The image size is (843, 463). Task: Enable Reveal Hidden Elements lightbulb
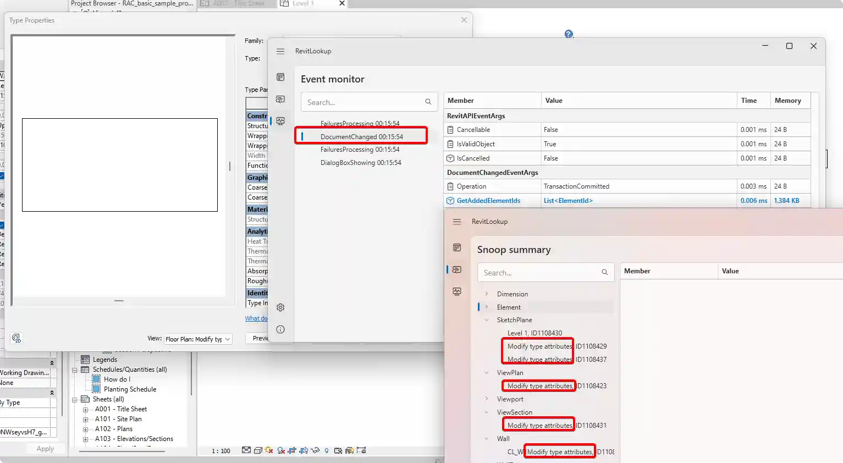pos(327,450)
